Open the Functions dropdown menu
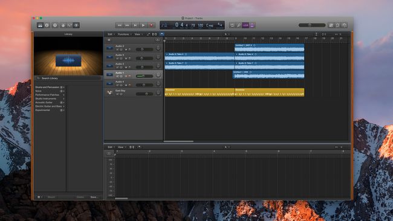This screenshot has width=393, height=221. [x=125, y=34]
